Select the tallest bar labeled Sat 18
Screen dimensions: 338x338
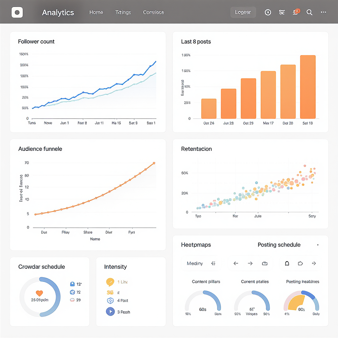coord(308,87)
